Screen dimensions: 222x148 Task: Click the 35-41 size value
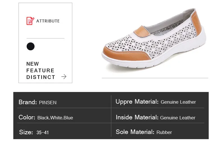[x=42, y=132]
